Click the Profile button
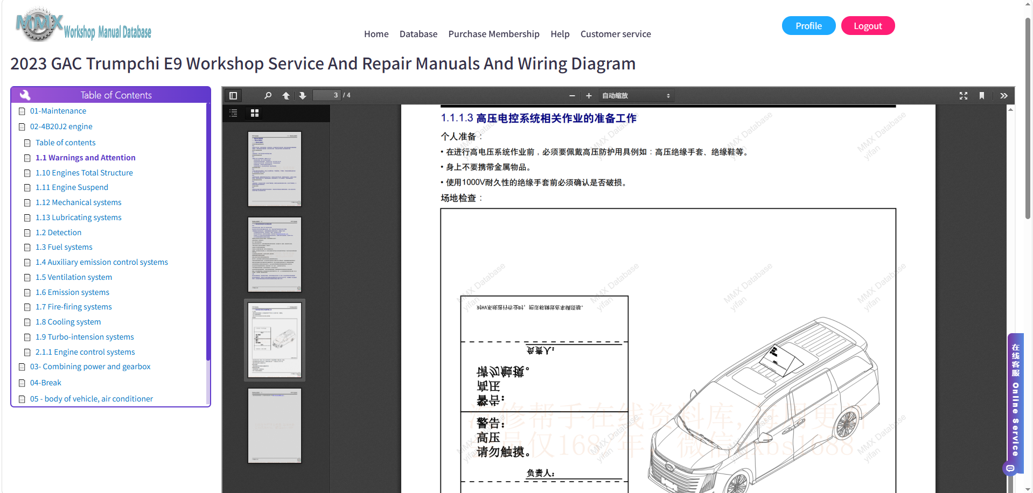 coord(808,26)
